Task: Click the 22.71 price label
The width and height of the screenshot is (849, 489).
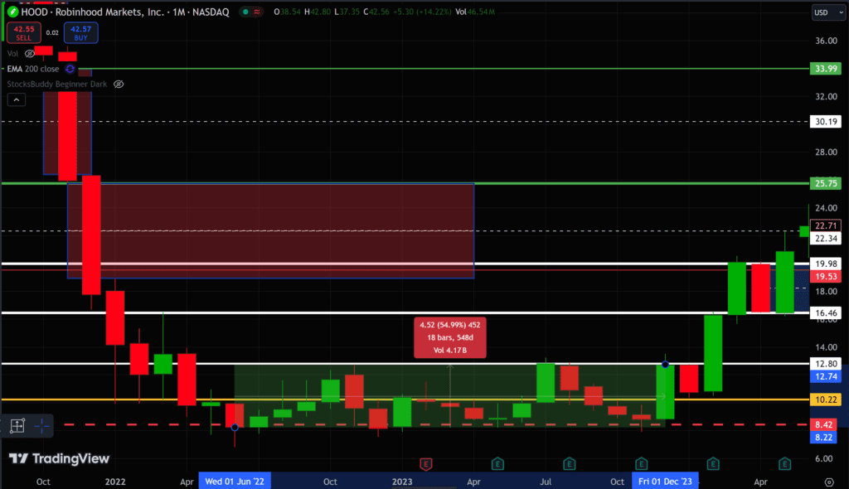Action: [x=826, y=225]
